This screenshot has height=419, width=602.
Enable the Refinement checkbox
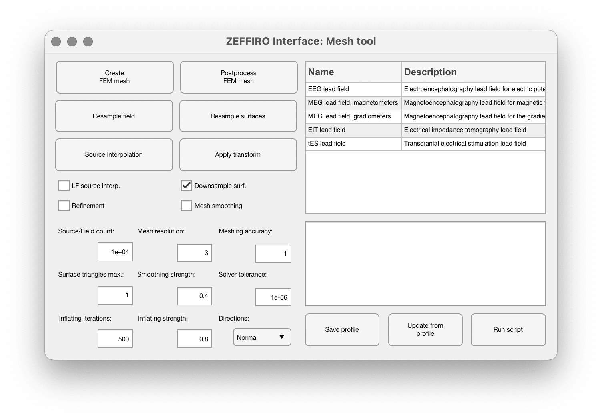(x=64, y=206)
